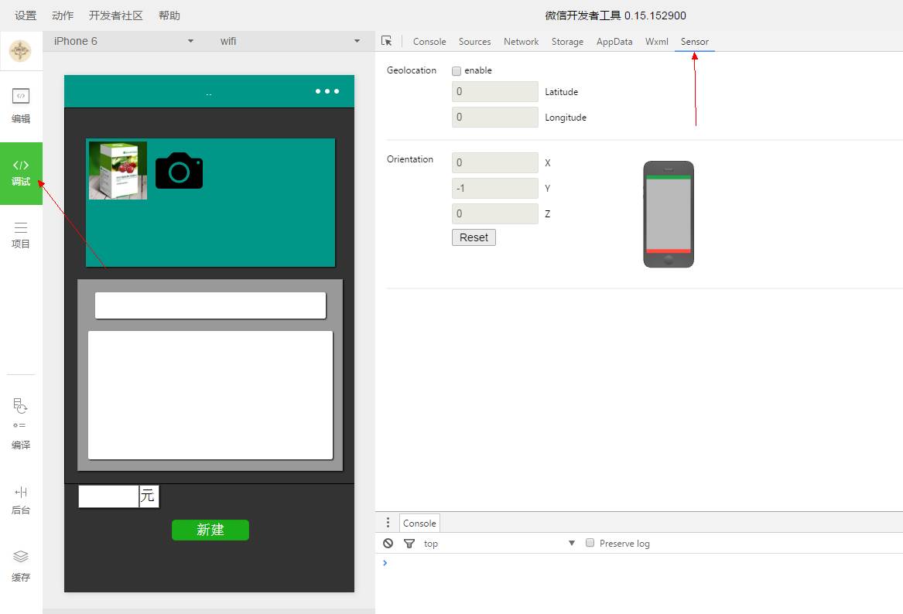The height and width of the screenshot is (614, 903).
Task: Click the green 新建 button
Action: coord(210,530)
